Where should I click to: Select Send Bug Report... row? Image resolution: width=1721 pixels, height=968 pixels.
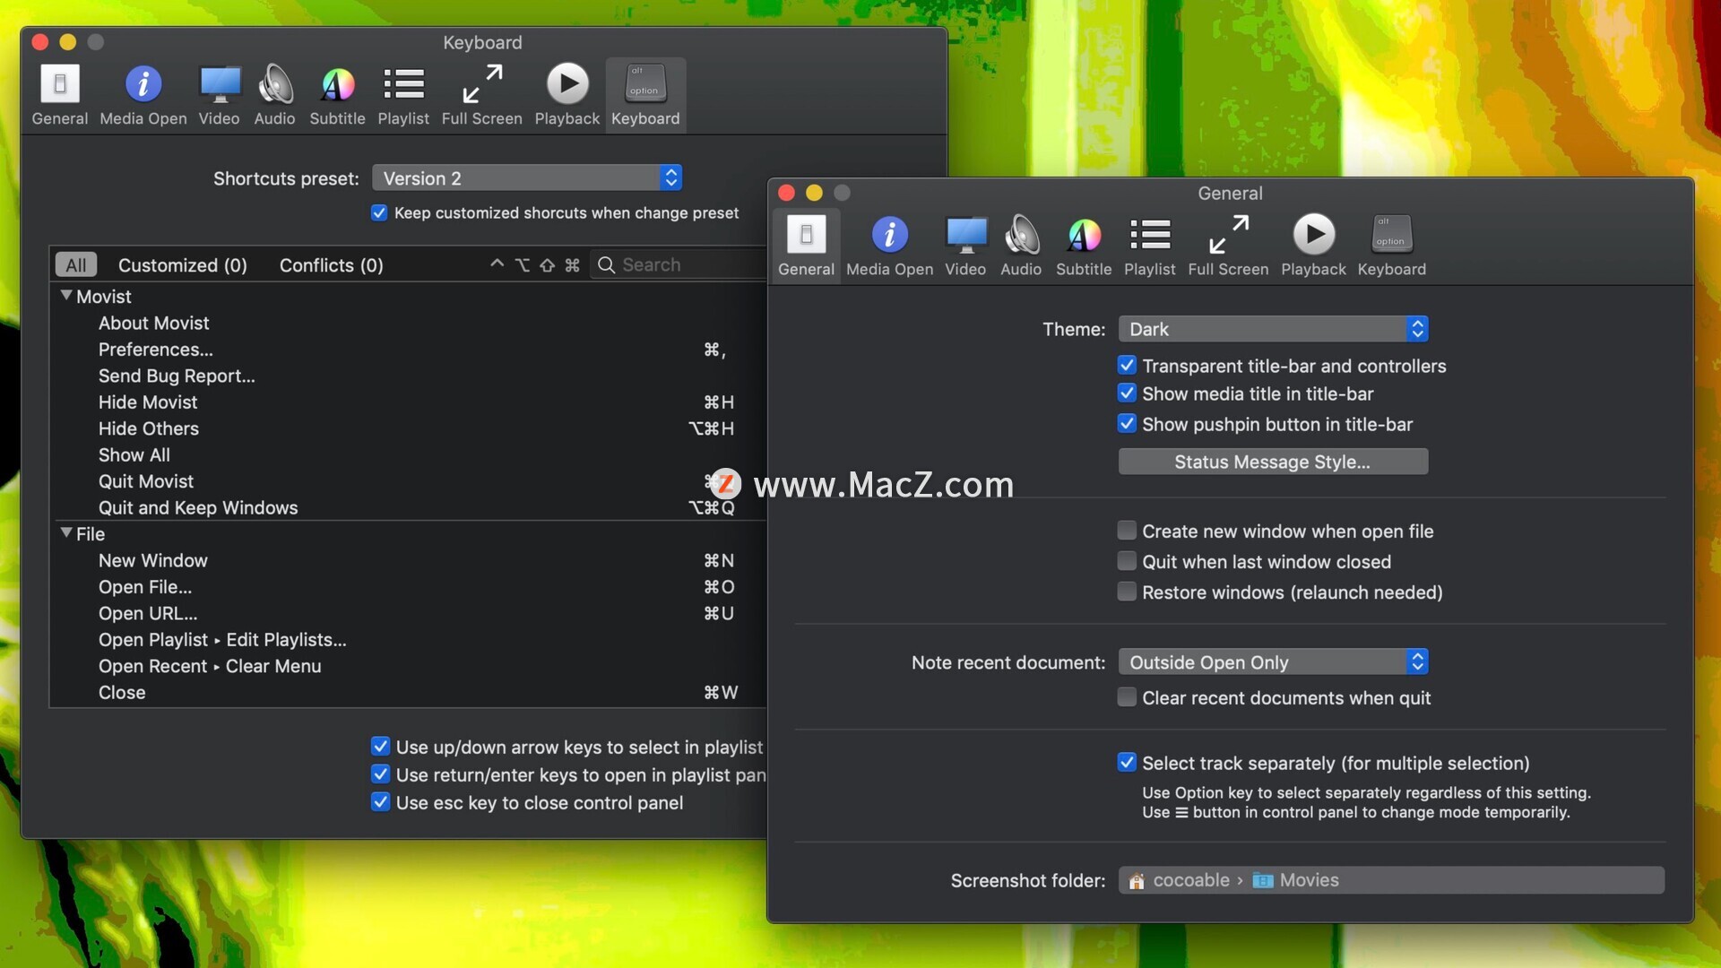(x=408, y=376)
